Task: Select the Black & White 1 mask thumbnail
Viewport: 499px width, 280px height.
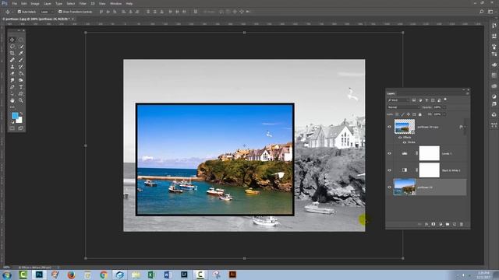Action: pos(430,170)
